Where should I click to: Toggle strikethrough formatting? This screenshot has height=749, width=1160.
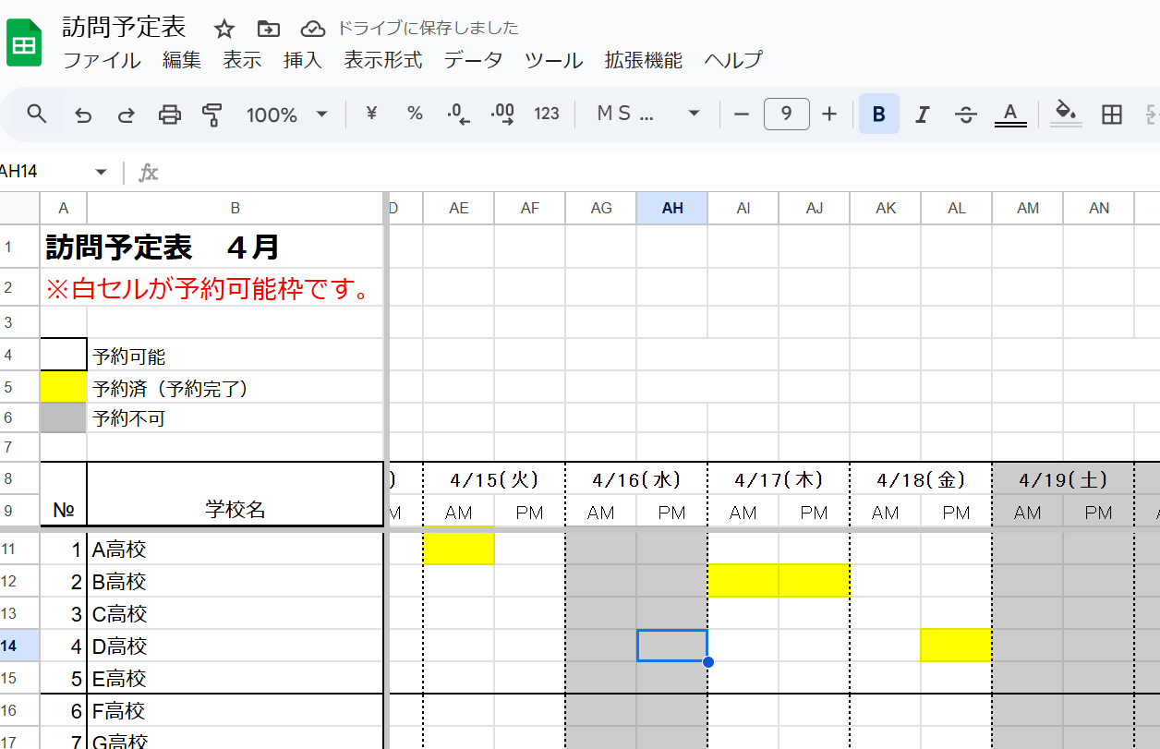965,114
